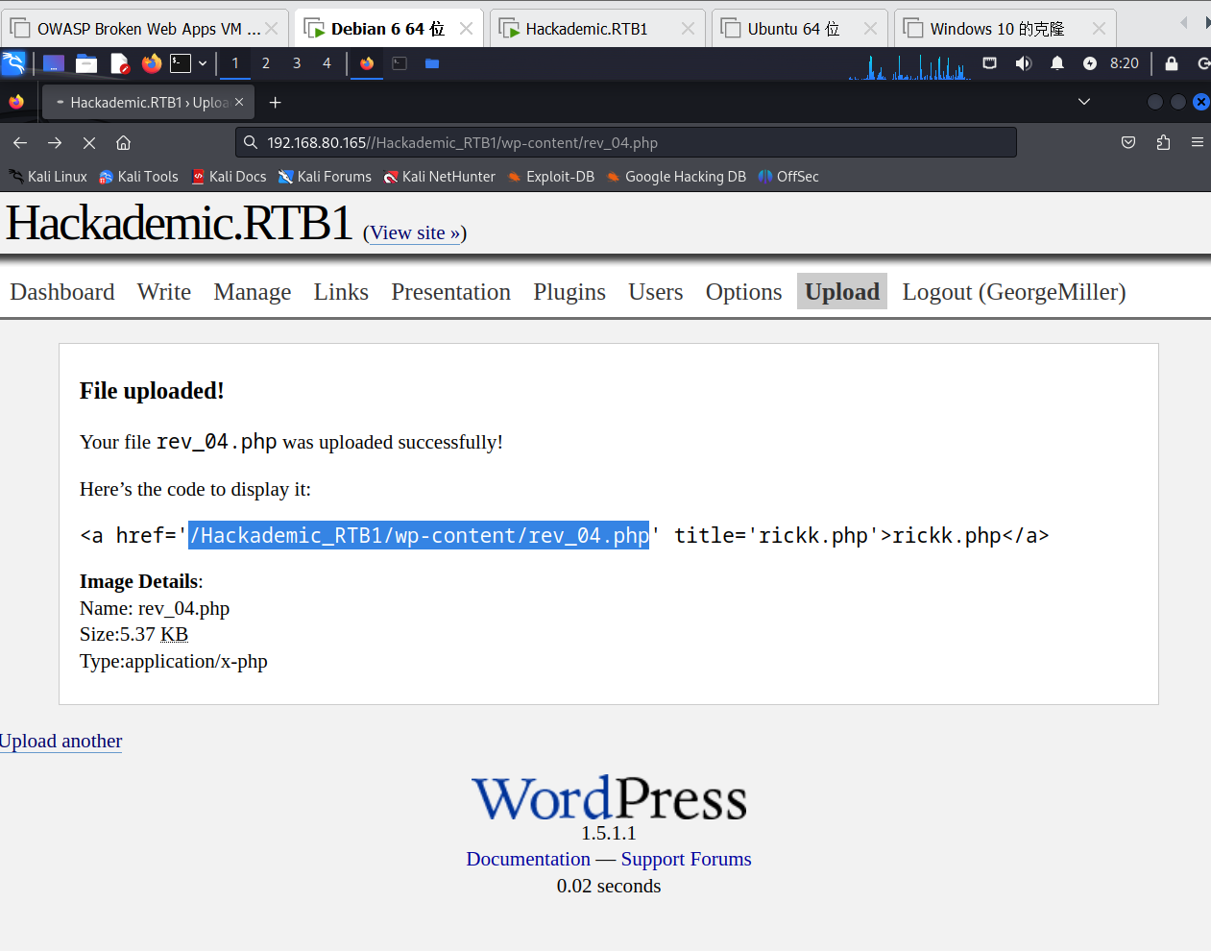The width and height of the screenshot is (1211, 951).
Task: Switch to workspace 1
Action: tap(235, 63)
